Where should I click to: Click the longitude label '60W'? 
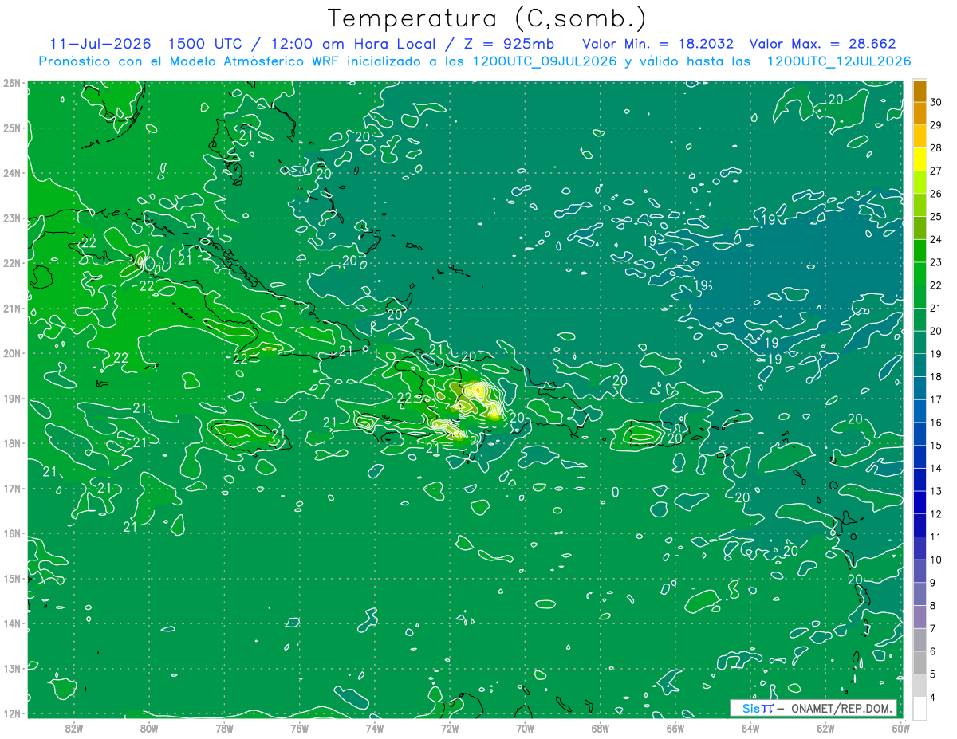pos(900,728)
